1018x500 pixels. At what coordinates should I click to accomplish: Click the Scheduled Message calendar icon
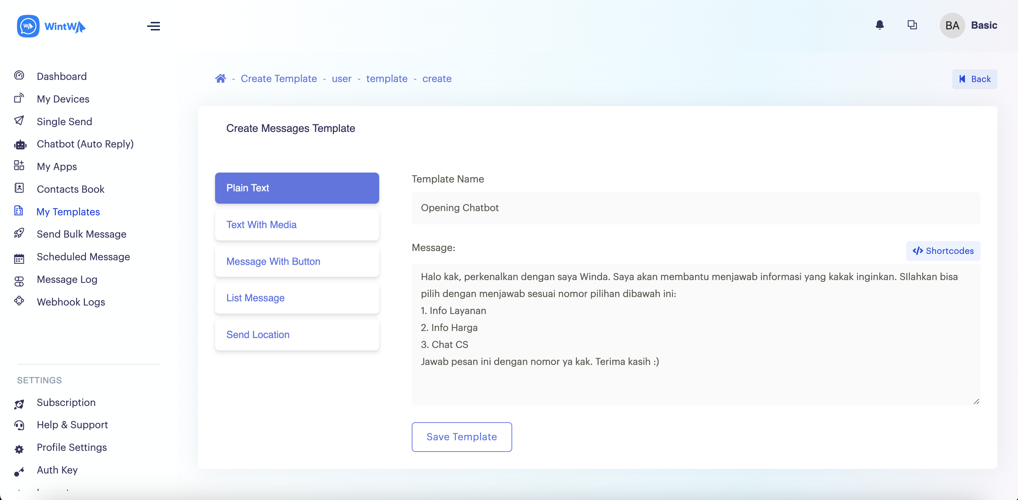point(19,259)
